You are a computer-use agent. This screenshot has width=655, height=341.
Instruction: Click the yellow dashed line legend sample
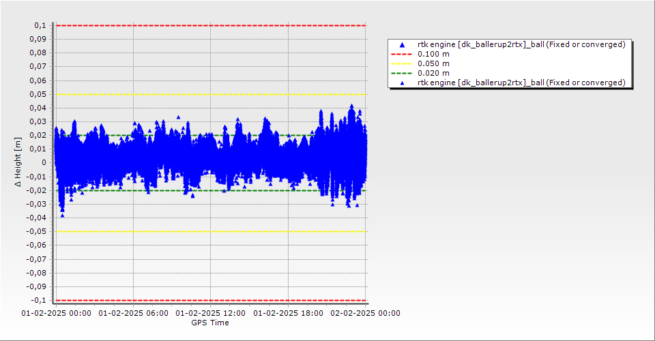pyautogui.click(x=401, y=64)
